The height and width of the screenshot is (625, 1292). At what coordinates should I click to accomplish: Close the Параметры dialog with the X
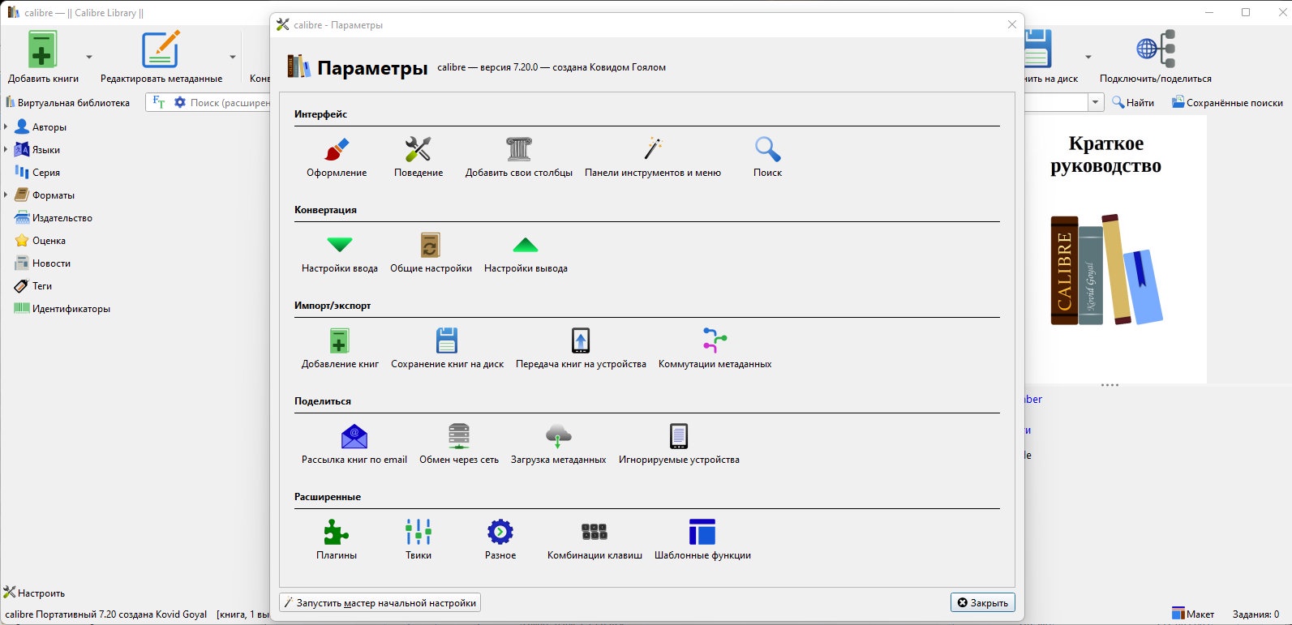coord(1012,25)
